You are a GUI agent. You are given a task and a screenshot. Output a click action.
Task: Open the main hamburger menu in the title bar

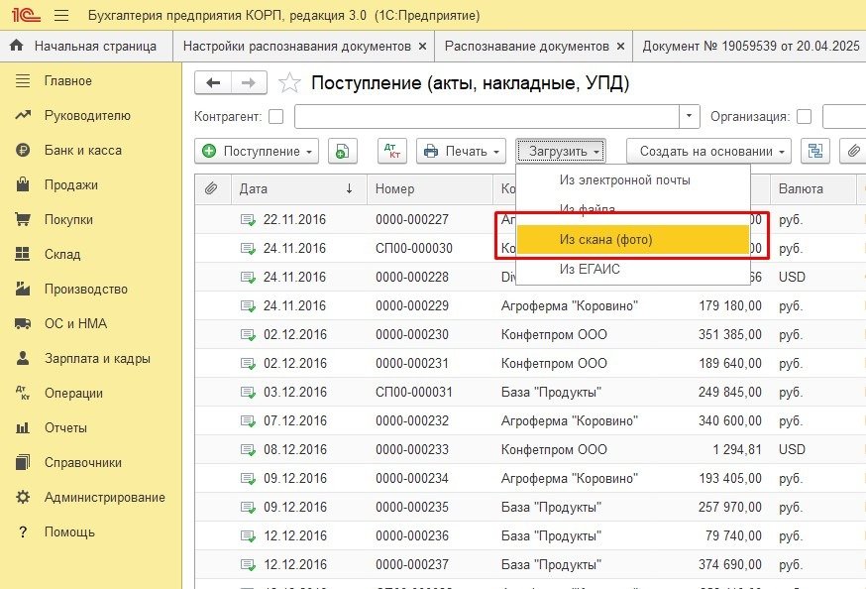61,16
